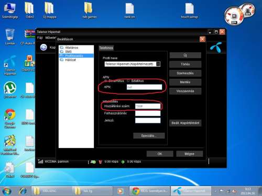
Task: Select Általános in the settings tree
Action: (x=71, y=48)
